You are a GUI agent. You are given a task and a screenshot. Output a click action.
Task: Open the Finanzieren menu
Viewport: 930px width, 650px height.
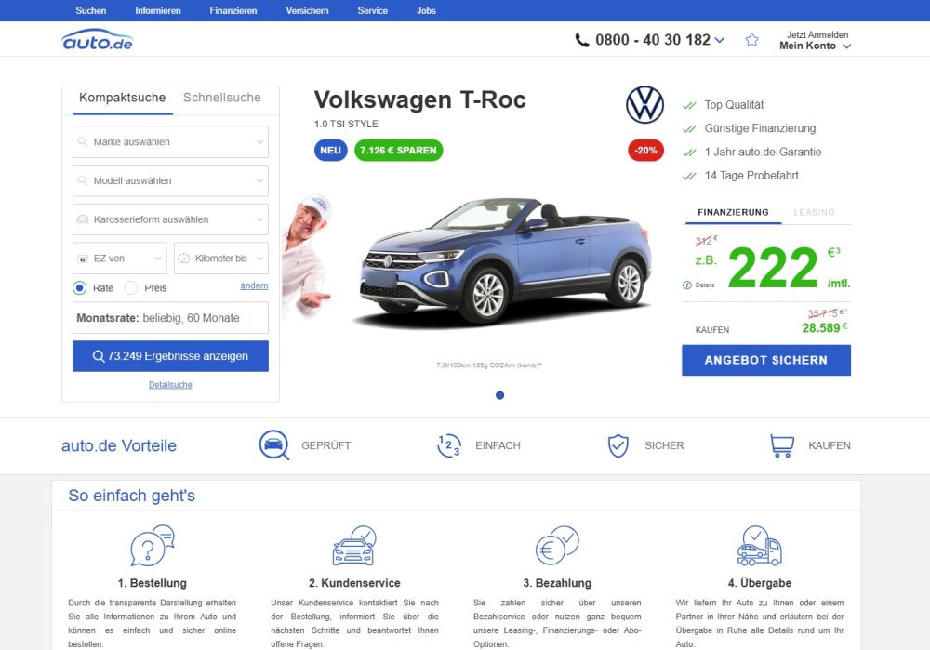233,10
